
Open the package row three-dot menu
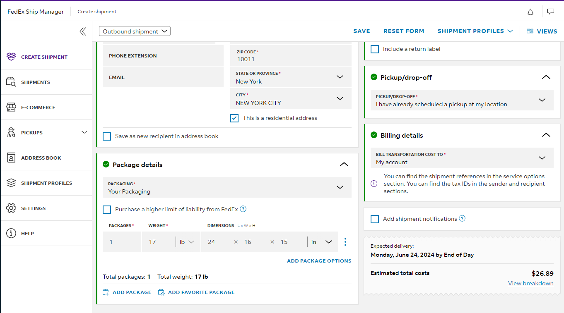coord(345,242)
